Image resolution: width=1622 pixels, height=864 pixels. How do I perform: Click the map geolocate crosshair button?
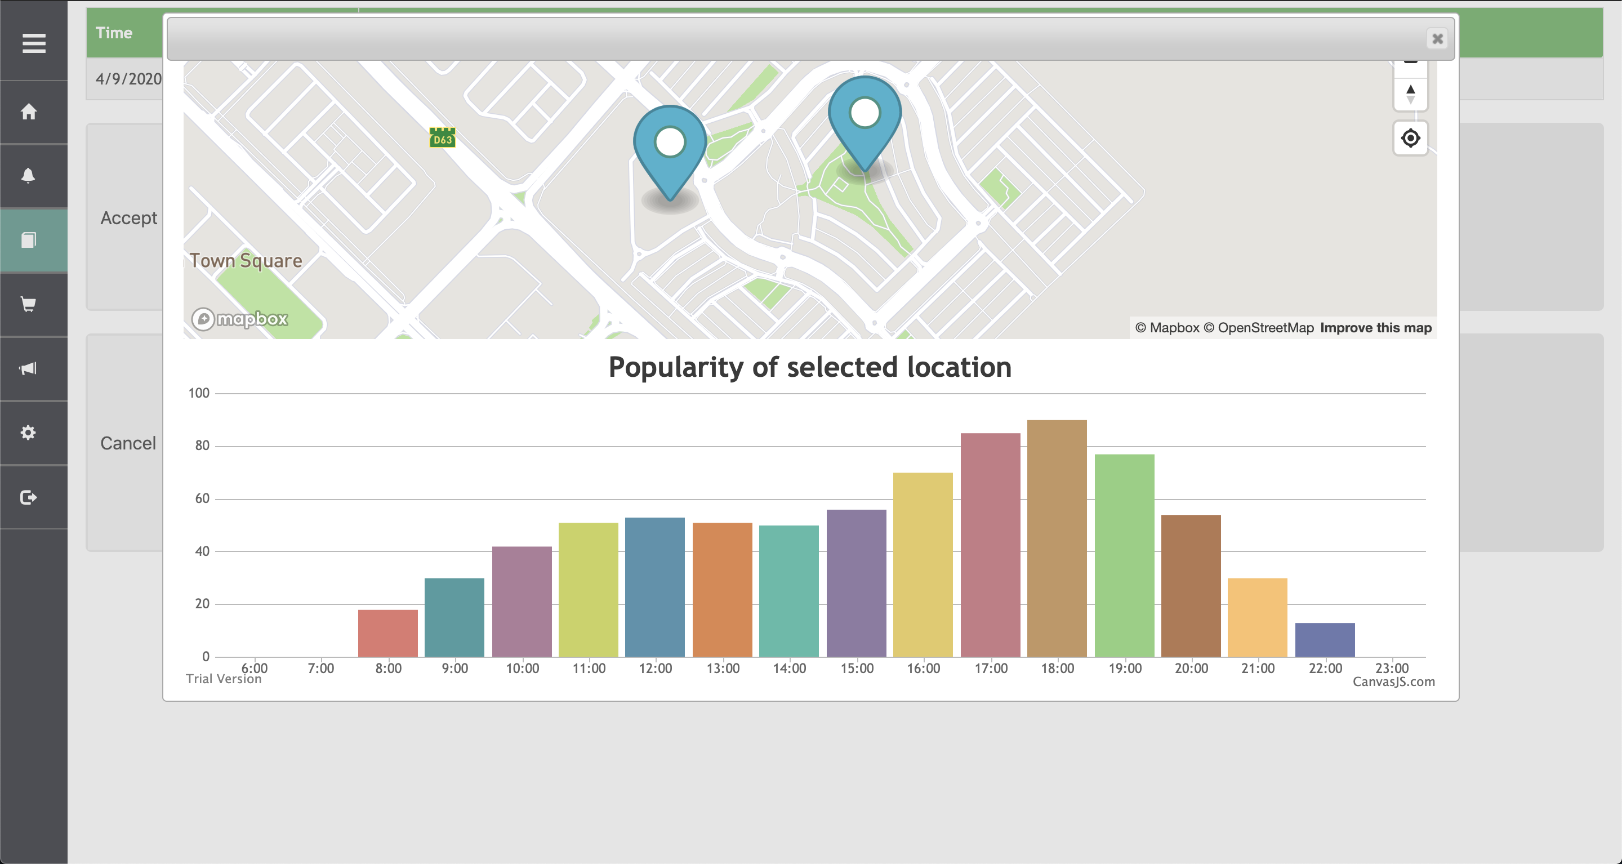point(1410,138)
